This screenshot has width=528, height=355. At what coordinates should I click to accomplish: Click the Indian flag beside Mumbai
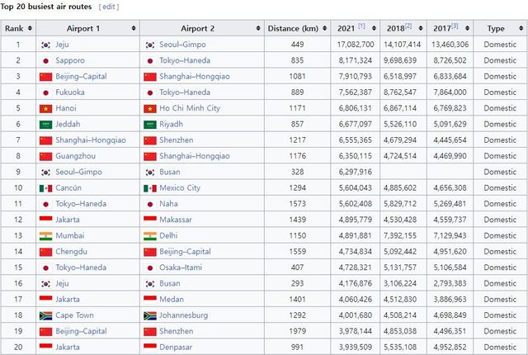[46, 235]
